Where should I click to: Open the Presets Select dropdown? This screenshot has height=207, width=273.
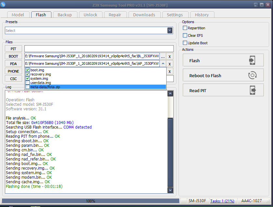(x=170, y=31)
